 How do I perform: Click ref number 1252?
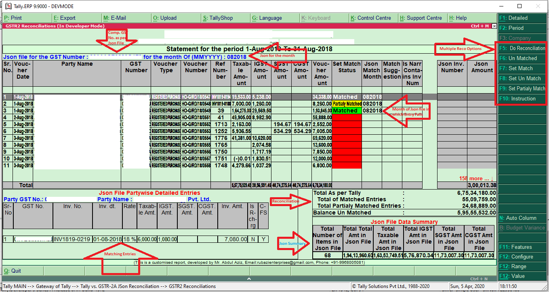coord(221,131)
